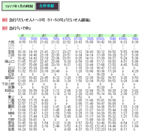Select greyed station name 伊丹
This screenshot has width=147, height=131.
pos(11,49)
